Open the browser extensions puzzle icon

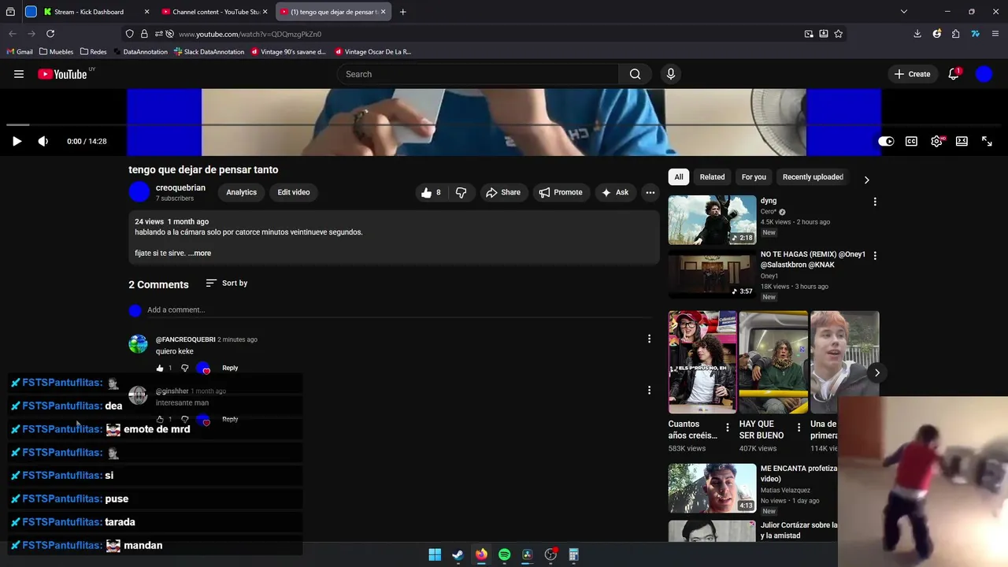(955, 34)
